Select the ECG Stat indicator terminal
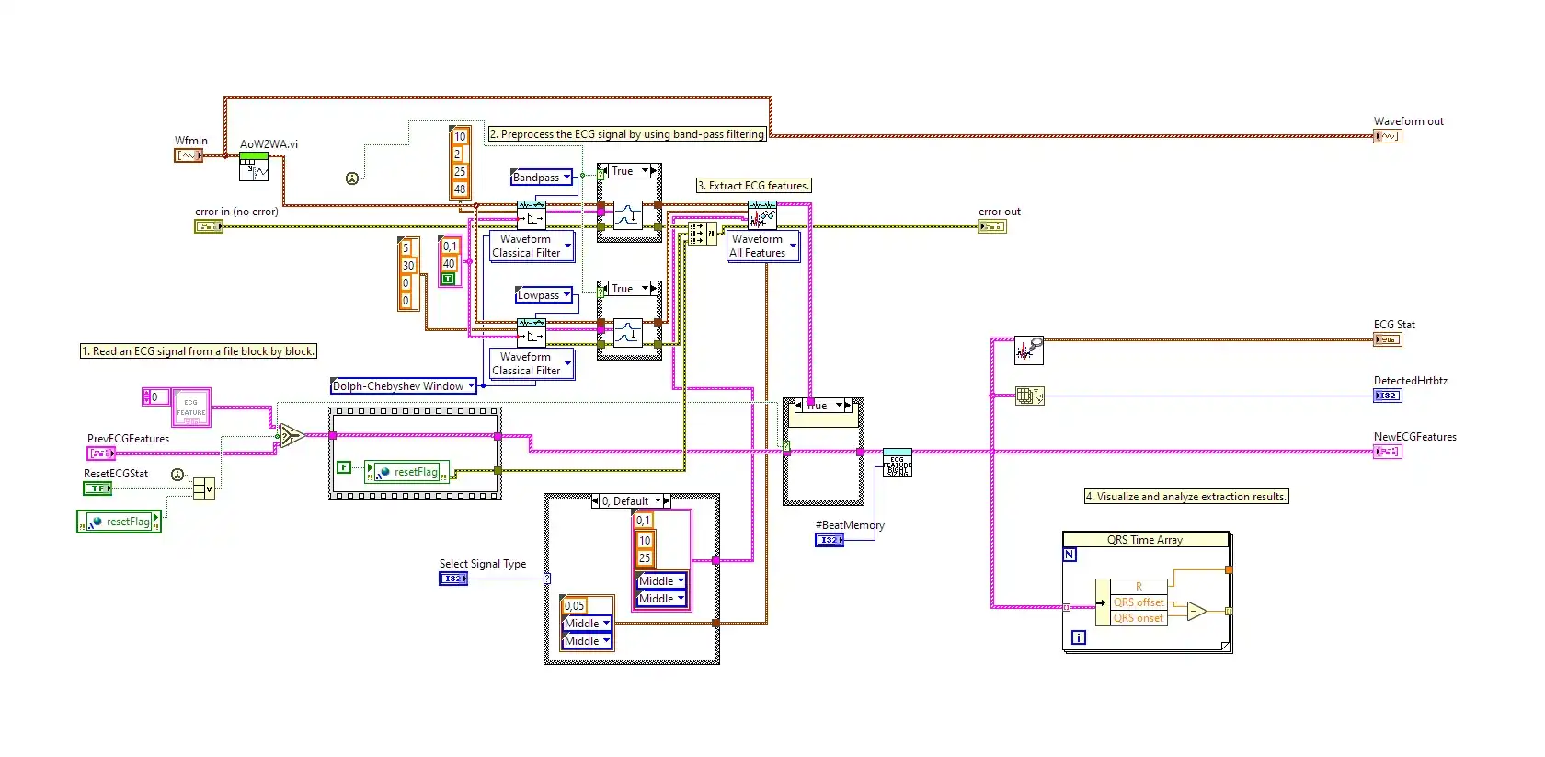This screenshot has height=757, width=1545. 1387,339
